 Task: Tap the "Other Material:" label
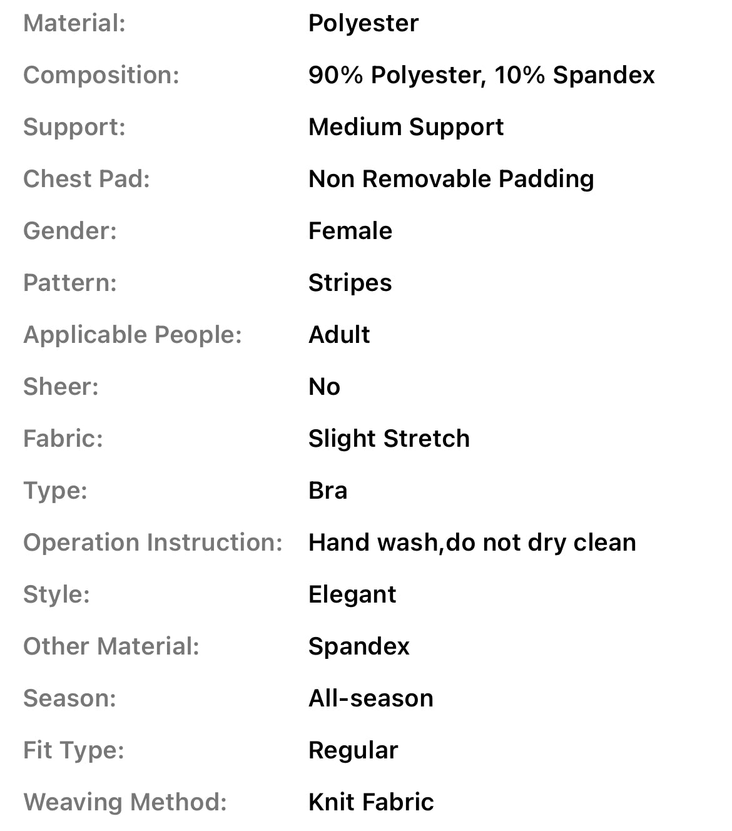(111, 646)
